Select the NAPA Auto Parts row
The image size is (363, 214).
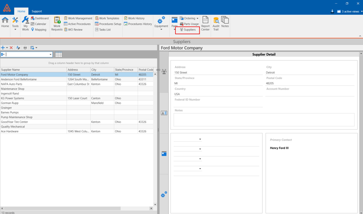[x=77, y=84]
